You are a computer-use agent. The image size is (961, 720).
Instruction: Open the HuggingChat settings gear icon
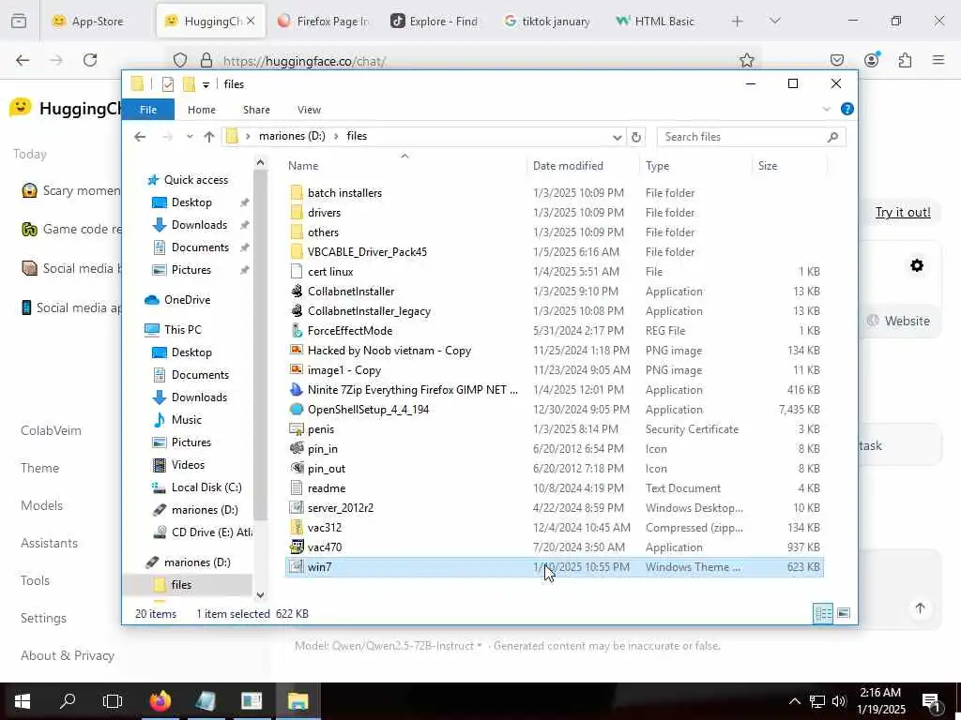[x=917, y=265]
